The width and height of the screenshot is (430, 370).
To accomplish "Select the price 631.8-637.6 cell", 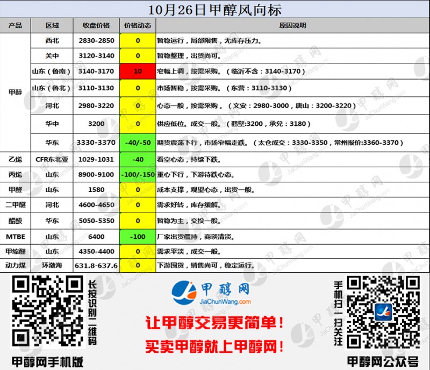I will pyautogui.click(x=96, y=266).
